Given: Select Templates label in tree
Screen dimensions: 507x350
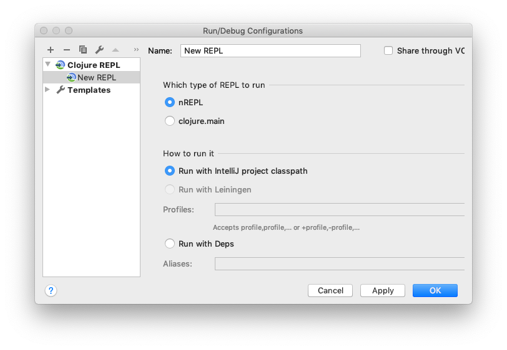Looking at the screenshot, I should point(89,90).
